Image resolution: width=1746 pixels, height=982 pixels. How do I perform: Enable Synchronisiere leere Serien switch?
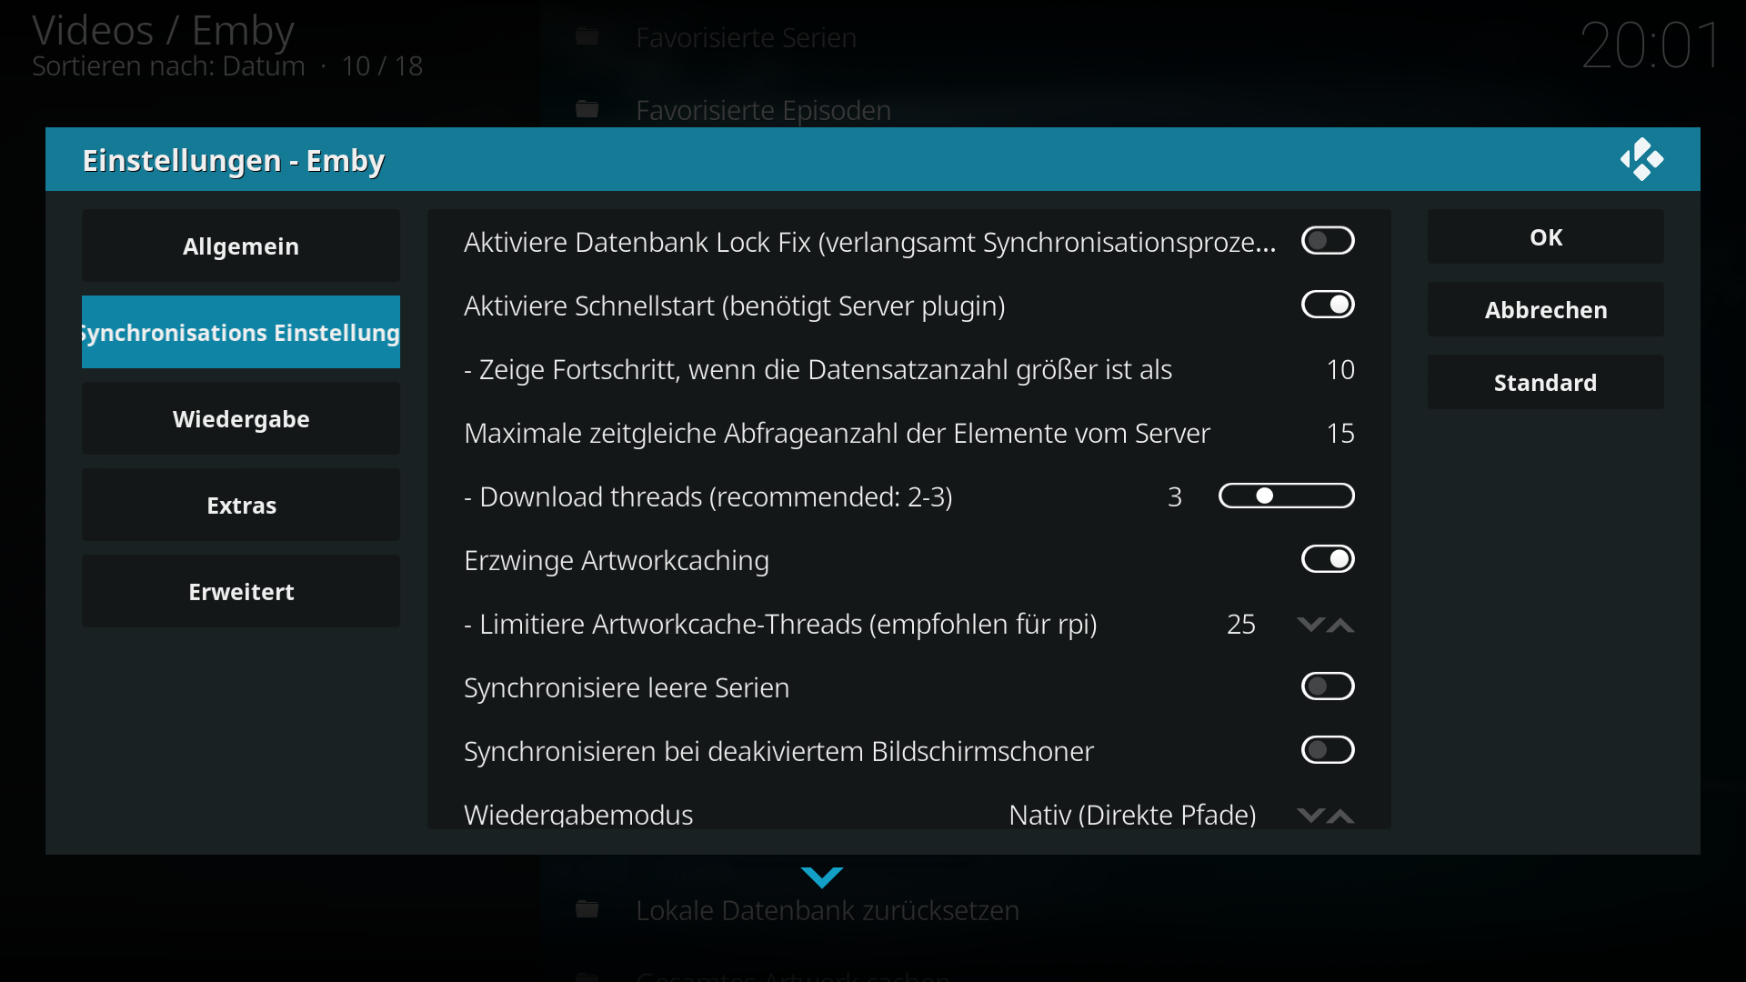[x=1328, y=686]
